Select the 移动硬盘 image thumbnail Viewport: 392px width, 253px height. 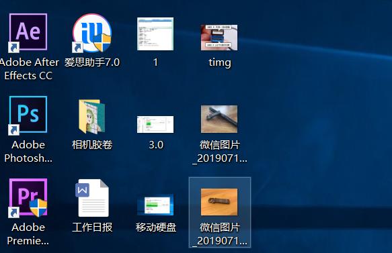155,205
